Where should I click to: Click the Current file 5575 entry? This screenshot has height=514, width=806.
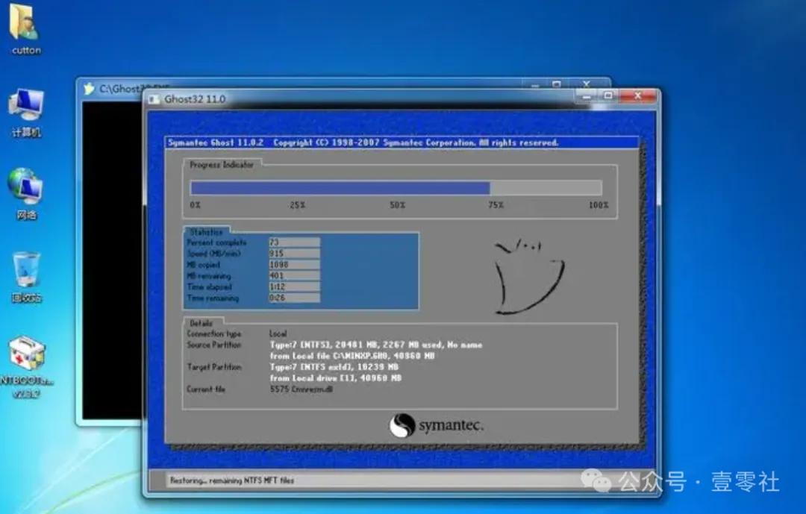click(x=302, y=389)
